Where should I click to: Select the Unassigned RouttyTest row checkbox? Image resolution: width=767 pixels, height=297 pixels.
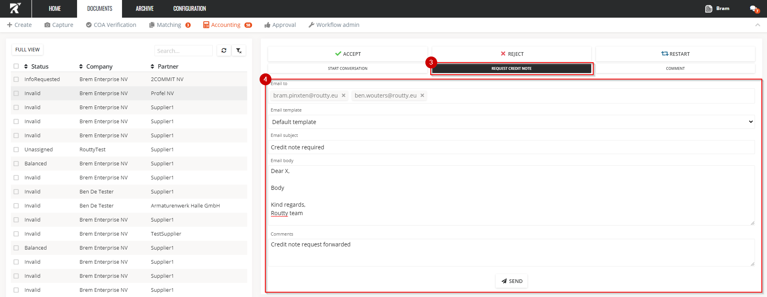point(16,150)
